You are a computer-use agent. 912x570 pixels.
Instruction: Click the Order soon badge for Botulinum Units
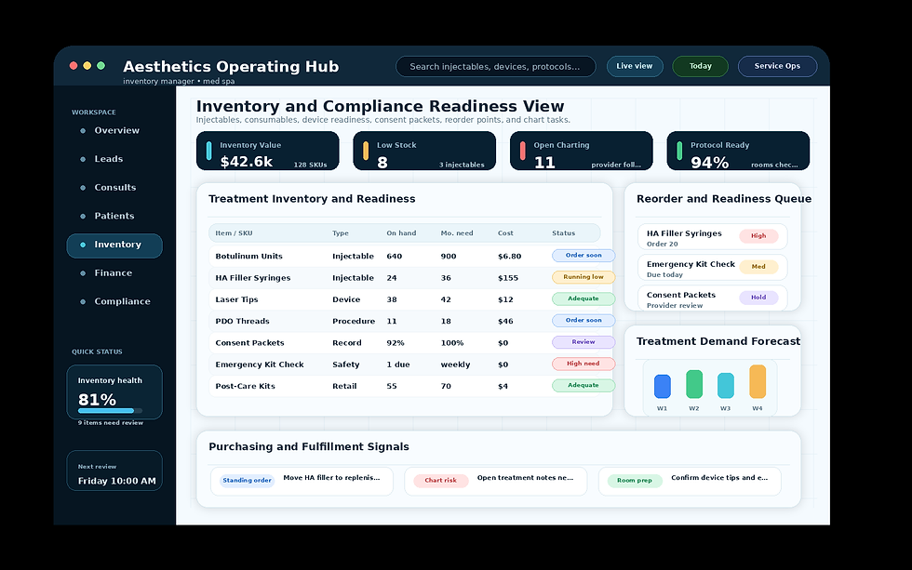pyautogui.click(x=583, y=255)
